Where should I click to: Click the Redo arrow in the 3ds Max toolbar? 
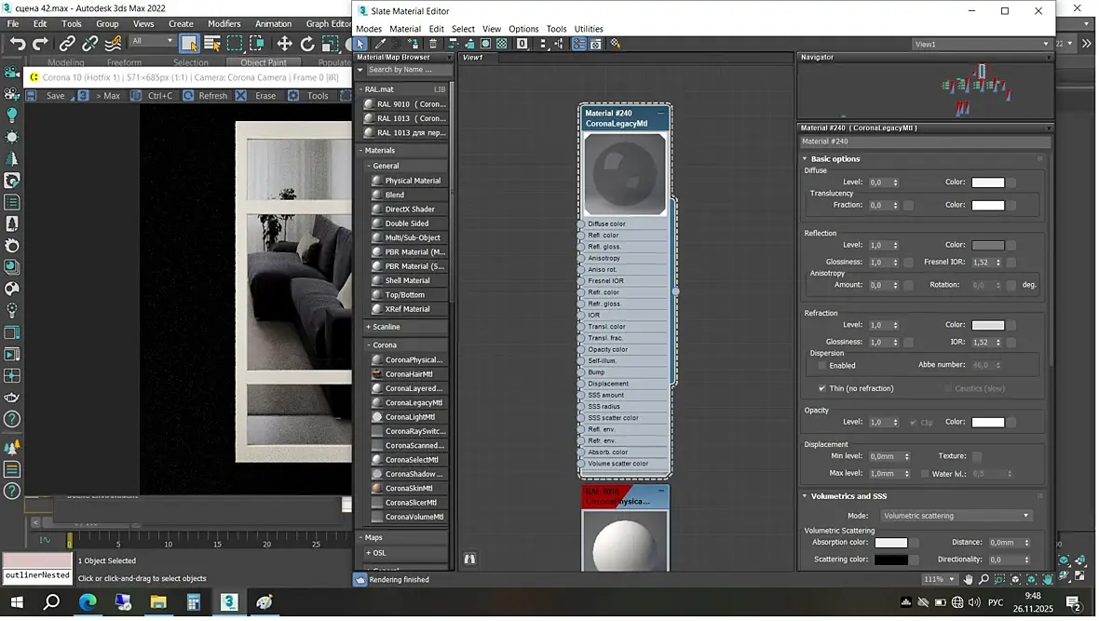click(41, 44)
